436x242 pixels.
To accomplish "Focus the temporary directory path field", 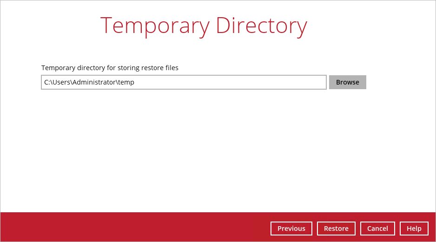I will [x=184, y=82].
